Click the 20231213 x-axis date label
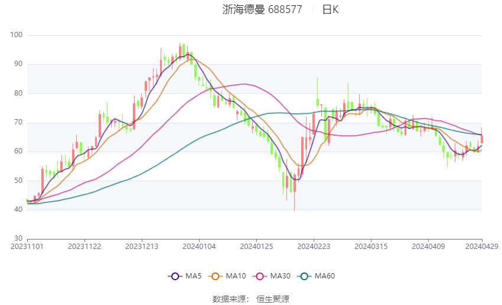 [142, 247]
